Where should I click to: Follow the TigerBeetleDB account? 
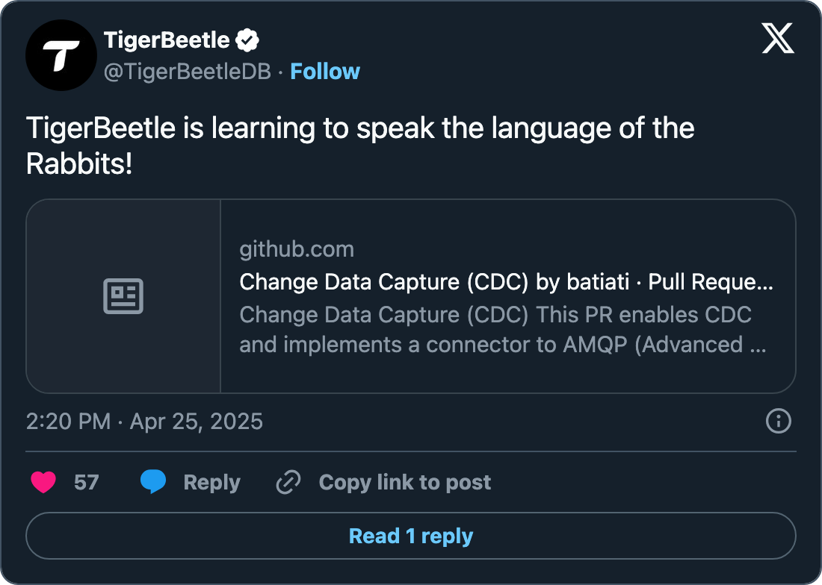point(325,72)
